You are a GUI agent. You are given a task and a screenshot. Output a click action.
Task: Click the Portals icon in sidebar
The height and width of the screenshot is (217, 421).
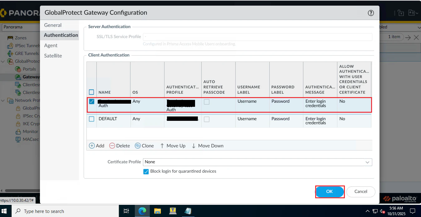click(18, 69)
